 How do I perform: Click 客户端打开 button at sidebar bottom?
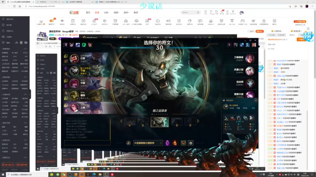pyautogui.click(x=8, y=165)
